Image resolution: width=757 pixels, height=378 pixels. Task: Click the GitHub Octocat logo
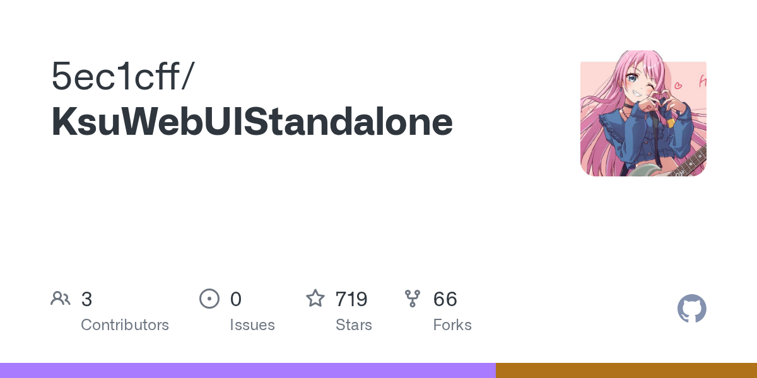tap(691, 309)
